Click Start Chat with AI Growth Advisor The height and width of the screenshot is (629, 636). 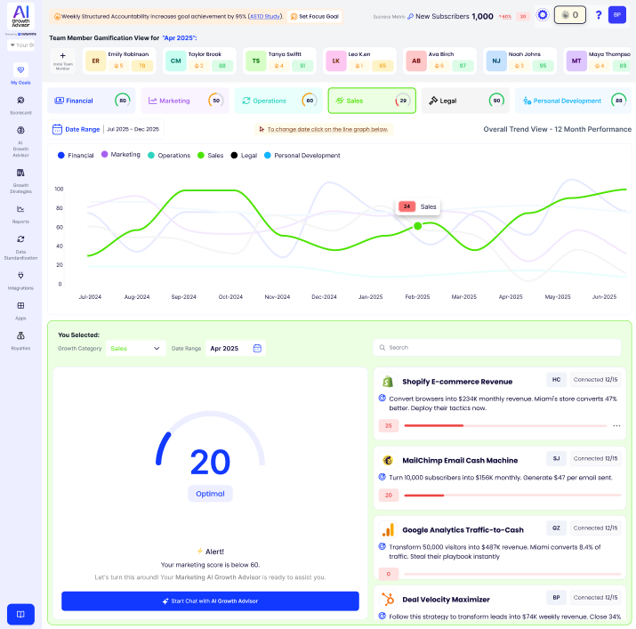210,601
